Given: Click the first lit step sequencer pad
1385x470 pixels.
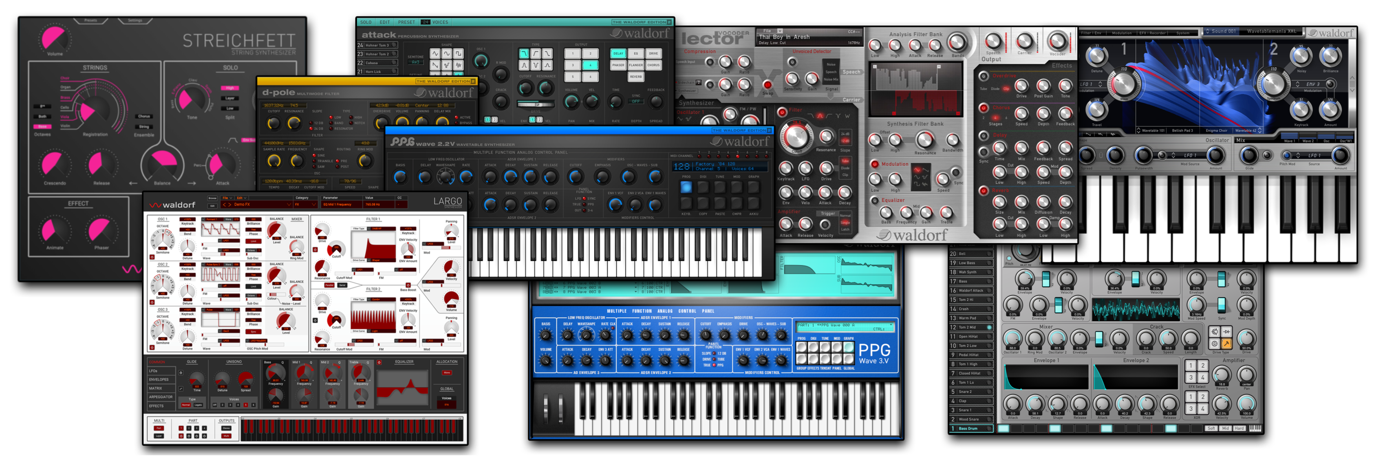Looking at the screenshot, I should [1003, 428].
